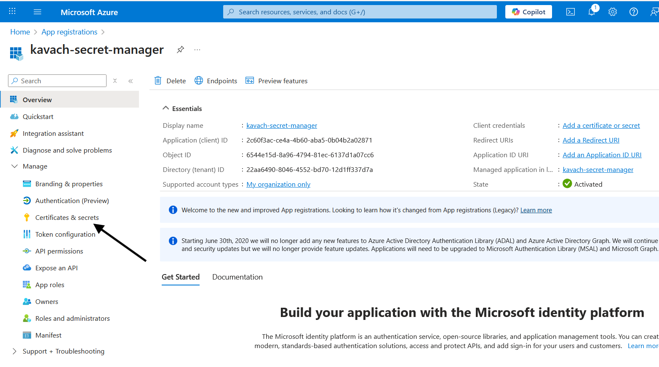Click the Endpoints globe icon
Screen dimensions: 659x367
click(x=199, y=80)
